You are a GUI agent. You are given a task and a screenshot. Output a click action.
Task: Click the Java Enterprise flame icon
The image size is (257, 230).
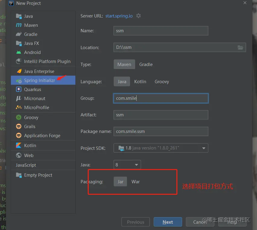[x=19, y=71]
